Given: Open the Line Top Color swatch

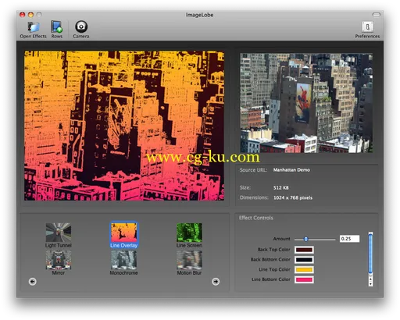Looking at the screenshot, I should tap(304, 269).
